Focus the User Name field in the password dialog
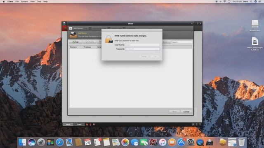 (142, 45)
